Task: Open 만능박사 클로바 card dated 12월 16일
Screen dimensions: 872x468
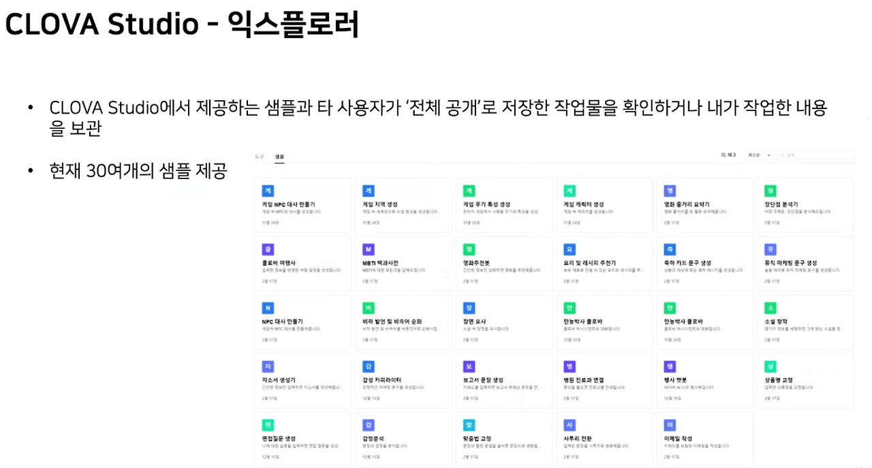Action: coord(604,322)
